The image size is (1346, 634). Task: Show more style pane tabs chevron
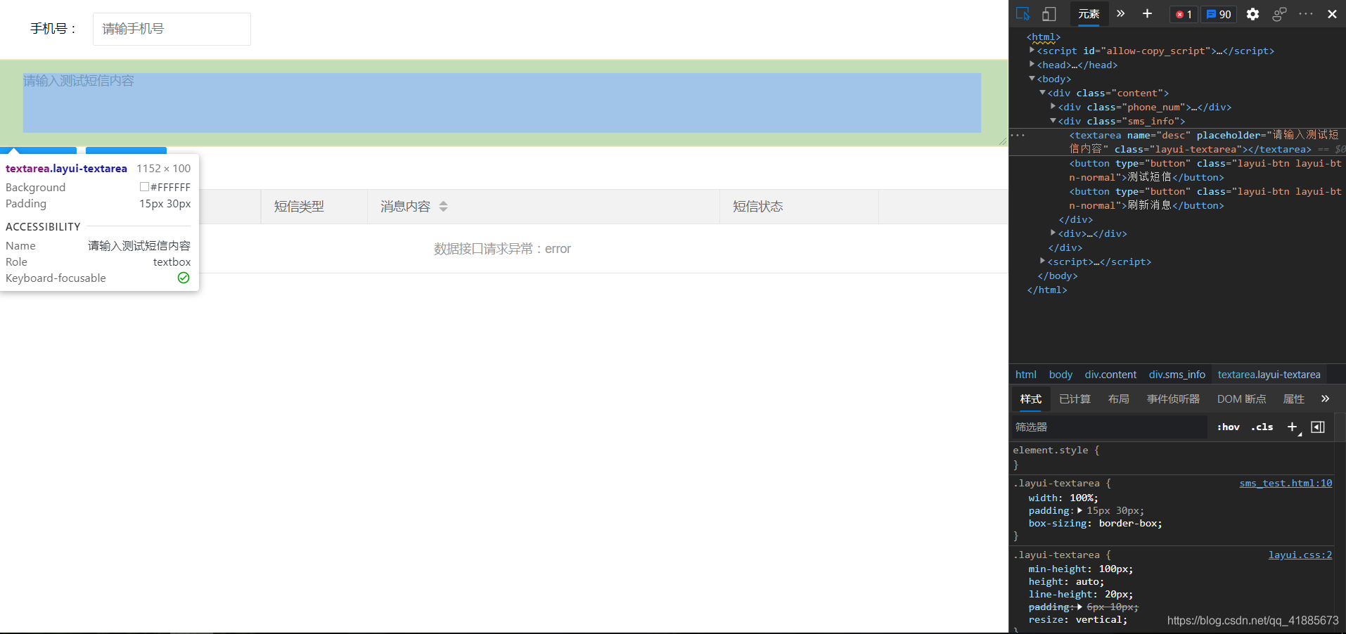click(x=1325, y=399)
